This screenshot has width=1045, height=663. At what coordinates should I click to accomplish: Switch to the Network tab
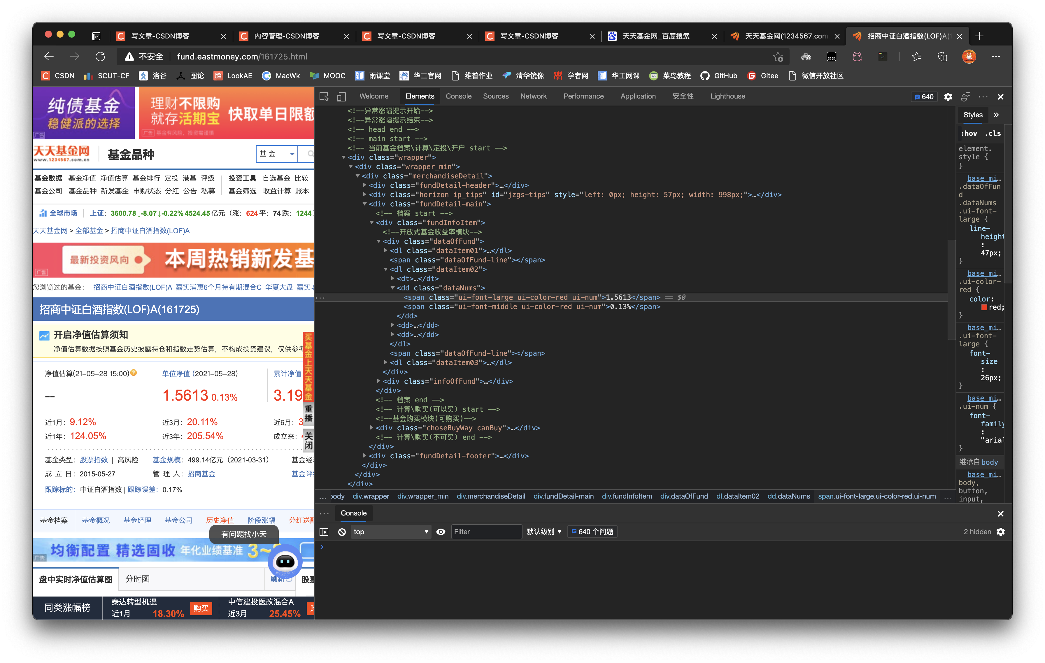tap(533, 96)
